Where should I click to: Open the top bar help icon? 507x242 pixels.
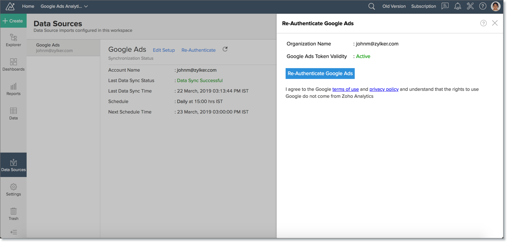[x=483, y=6]
